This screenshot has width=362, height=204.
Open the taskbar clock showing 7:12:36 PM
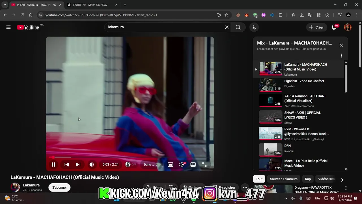[345, 198]
